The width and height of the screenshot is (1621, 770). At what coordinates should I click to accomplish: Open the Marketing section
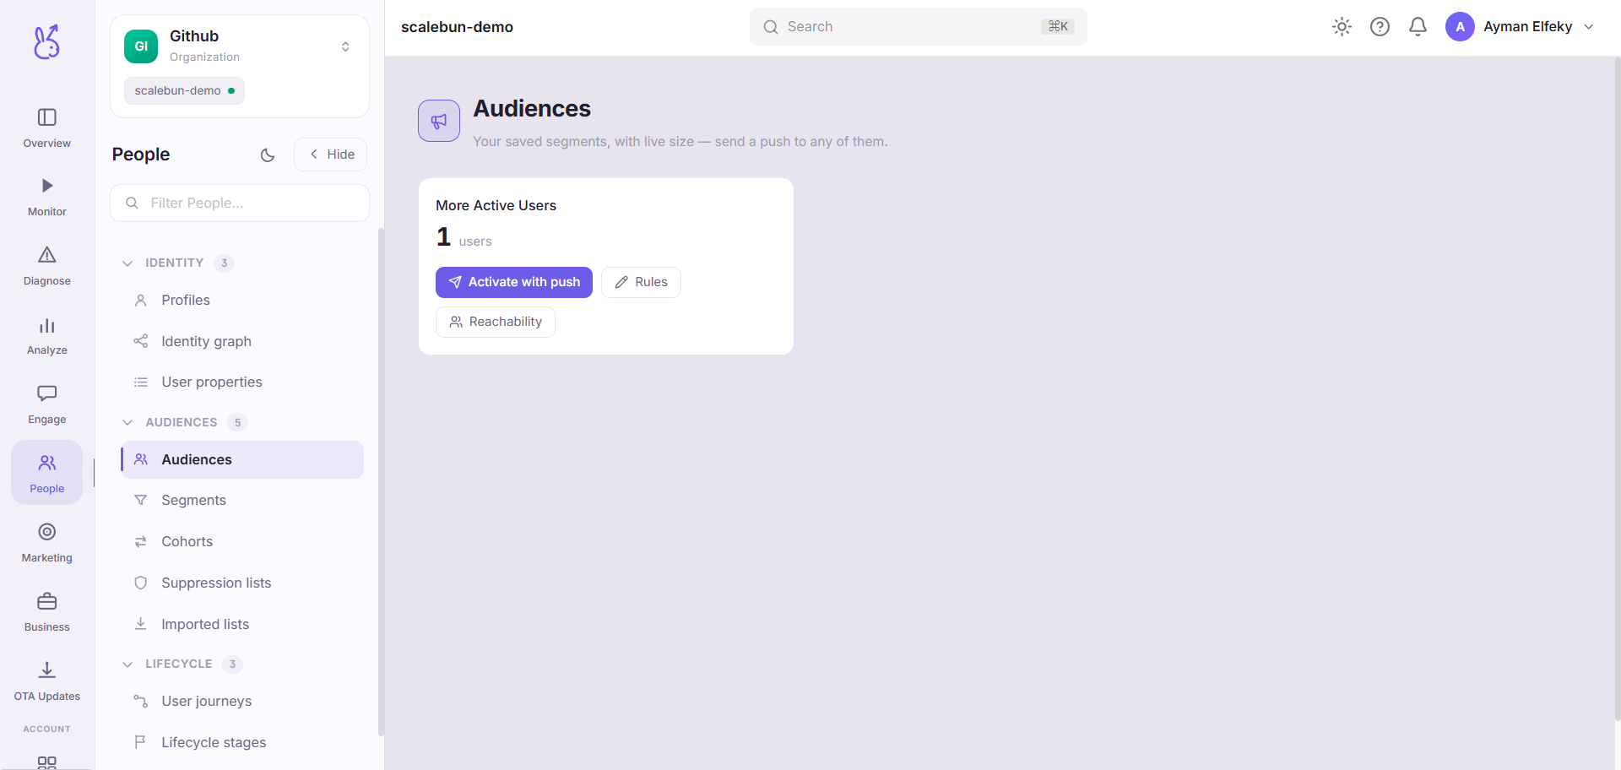coord(47,544)
